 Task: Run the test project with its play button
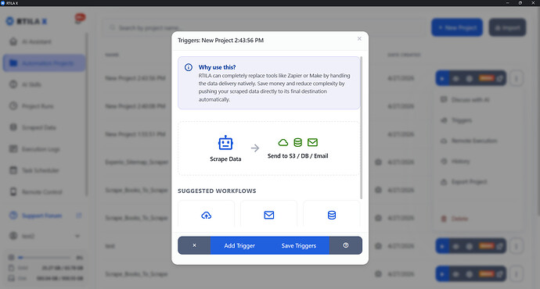point(442,246)
